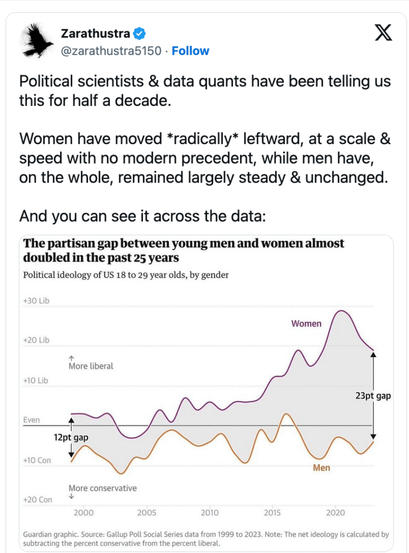
Task: Click the Zarathustra display name
Action: click(x=95, y=33)
